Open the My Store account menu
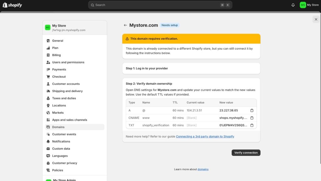Viewport: 321px width, 181px height. pos(309,5)
